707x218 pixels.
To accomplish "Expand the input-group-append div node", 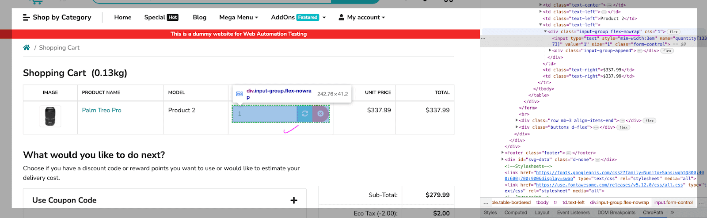I will [550, 50].
